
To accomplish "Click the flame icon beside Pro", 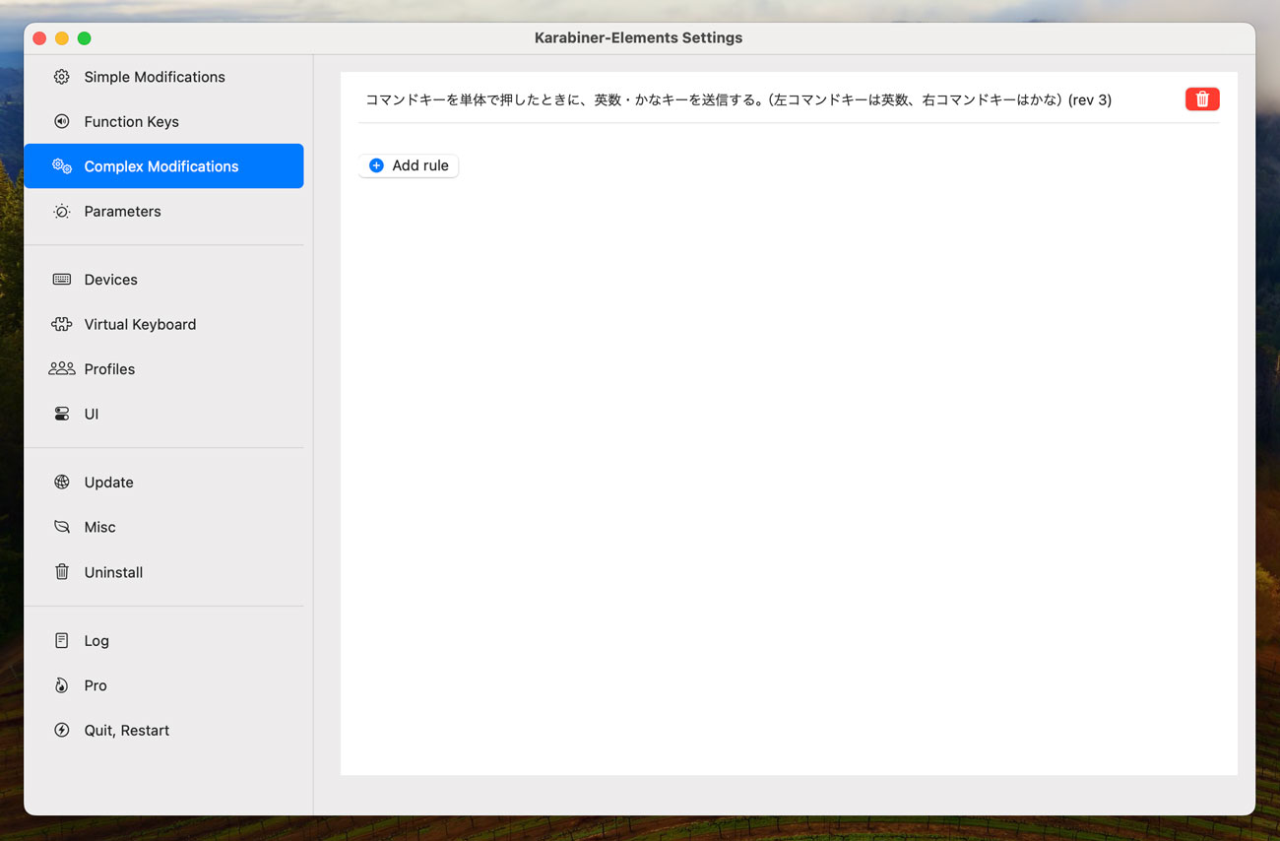I will click(x=62, y=685).
